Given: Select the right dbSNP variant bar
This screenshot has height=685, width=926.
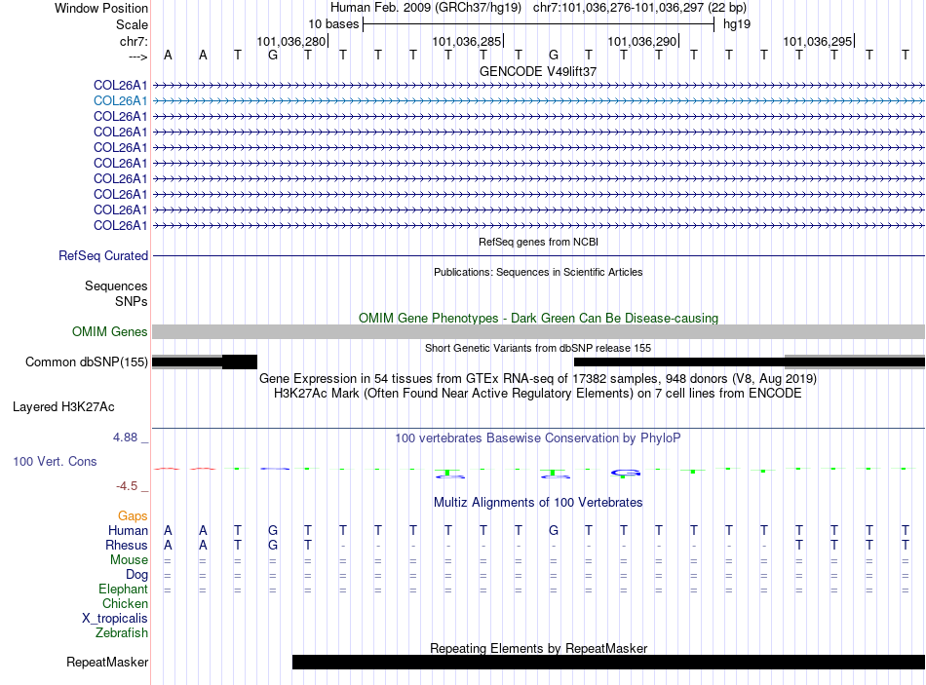Looking at the screenshot, I should click(750, 362).
